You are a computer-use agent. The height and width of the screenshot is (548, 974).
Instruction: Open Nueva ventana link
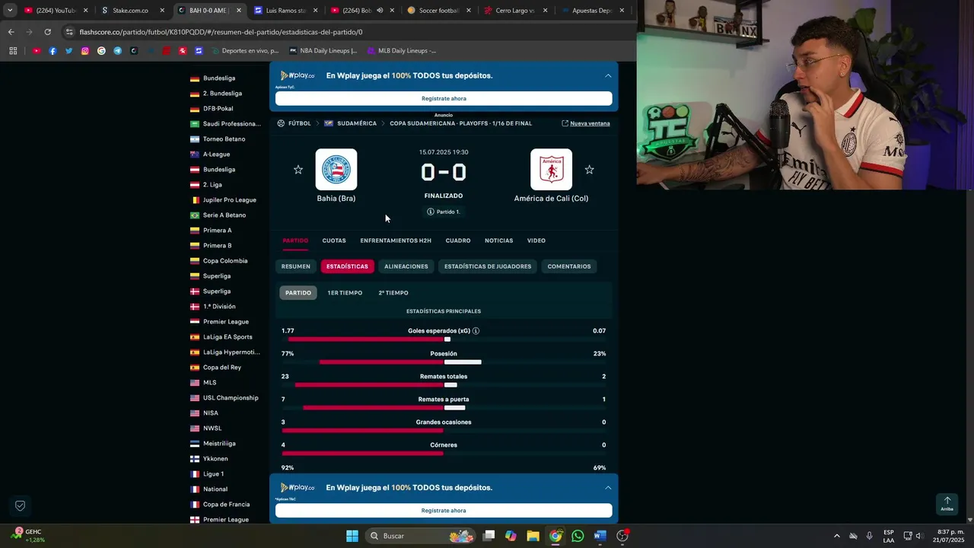[x=586, y=123]
